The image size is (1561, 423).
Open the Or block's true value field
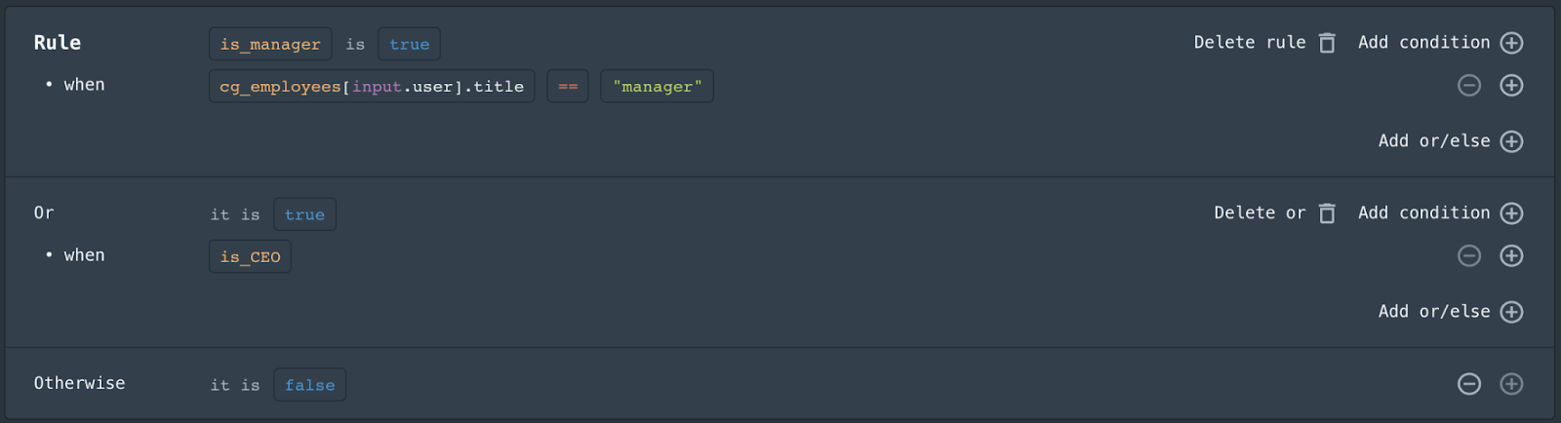point(304,214)
